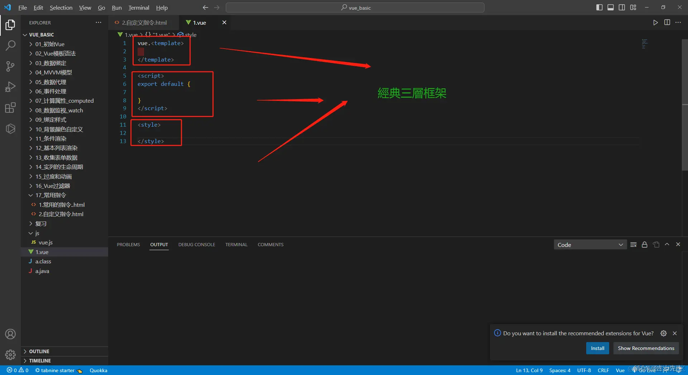Click the vue_basic command center search box
The image size is (688, 375).
click(x=355, y=8)
